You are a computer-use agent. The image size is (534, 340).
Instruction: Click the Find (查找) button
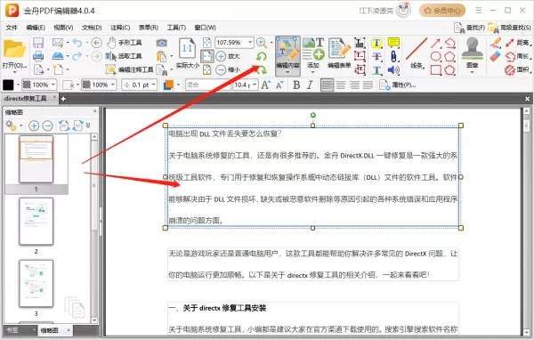point(469,28)
